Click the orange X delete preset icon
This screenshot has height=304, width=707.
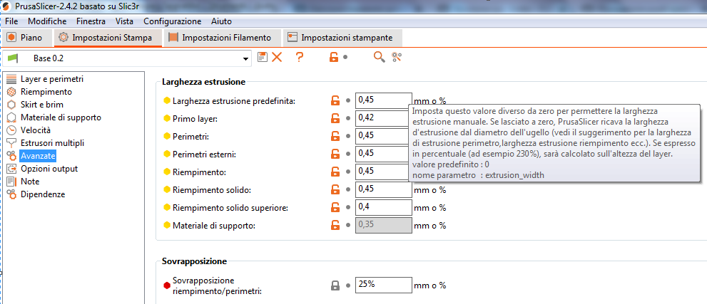click(276, 57)
